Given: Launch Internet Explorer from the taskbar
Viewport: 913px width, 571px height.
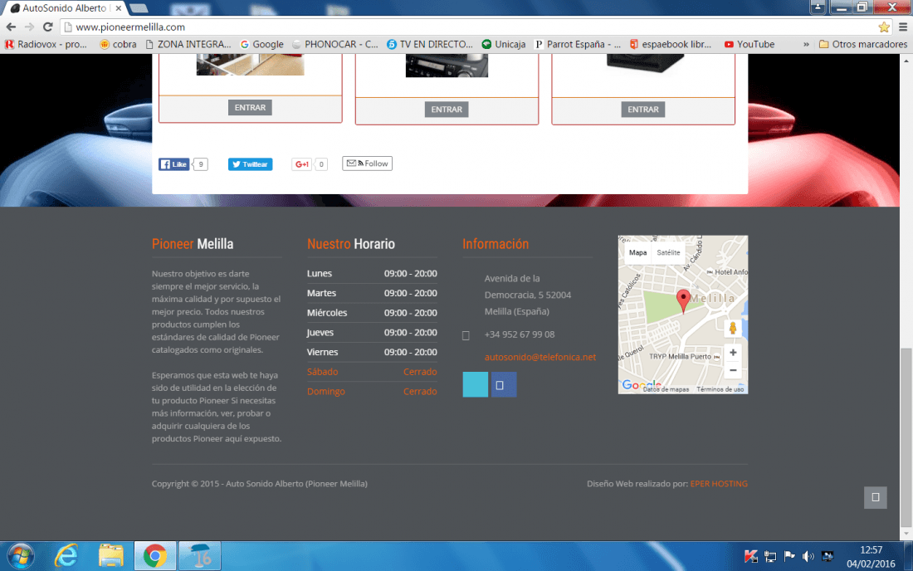Looking at the screenshot, I should (x=66, y=556).
